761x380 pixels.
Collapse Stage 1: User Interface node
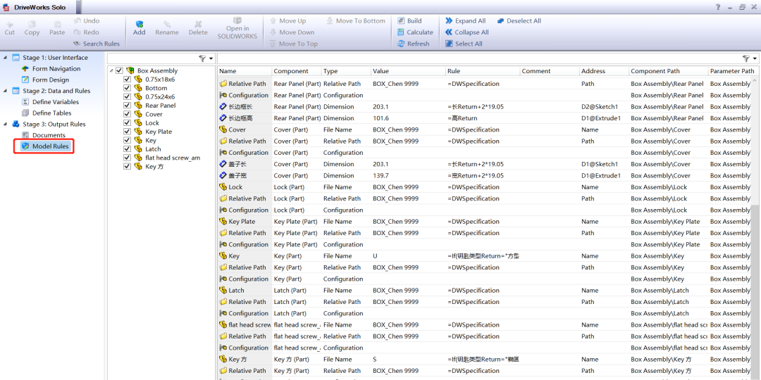[x=6, y=57]
